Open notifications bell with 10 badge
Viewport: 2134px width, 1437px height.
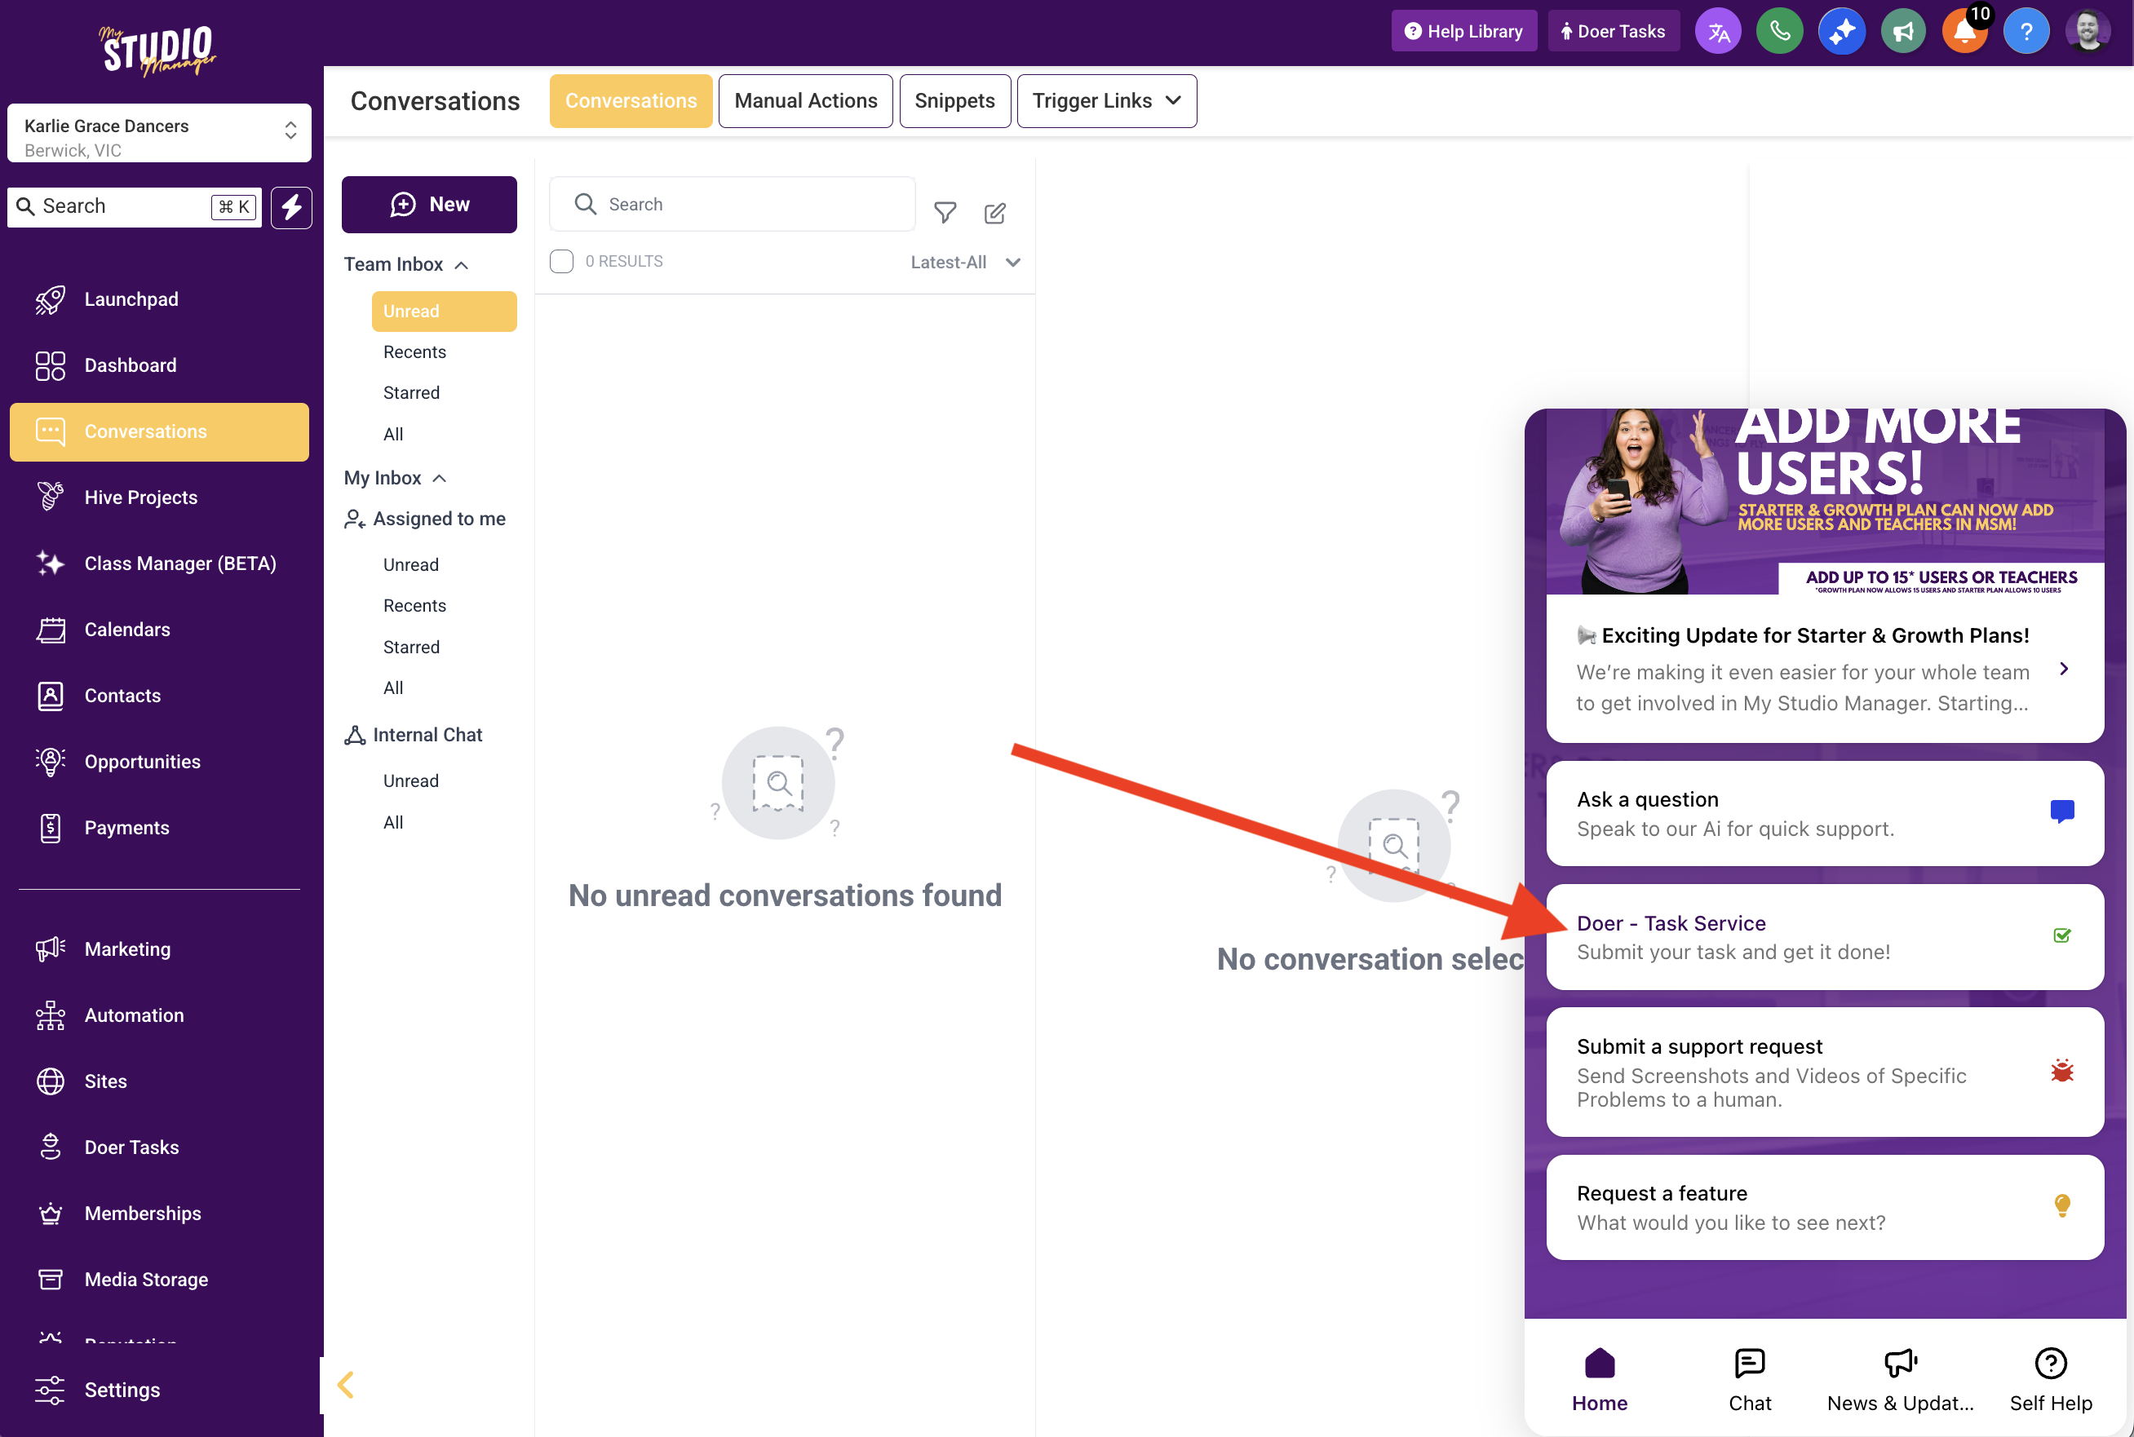tap(1965, 32)
